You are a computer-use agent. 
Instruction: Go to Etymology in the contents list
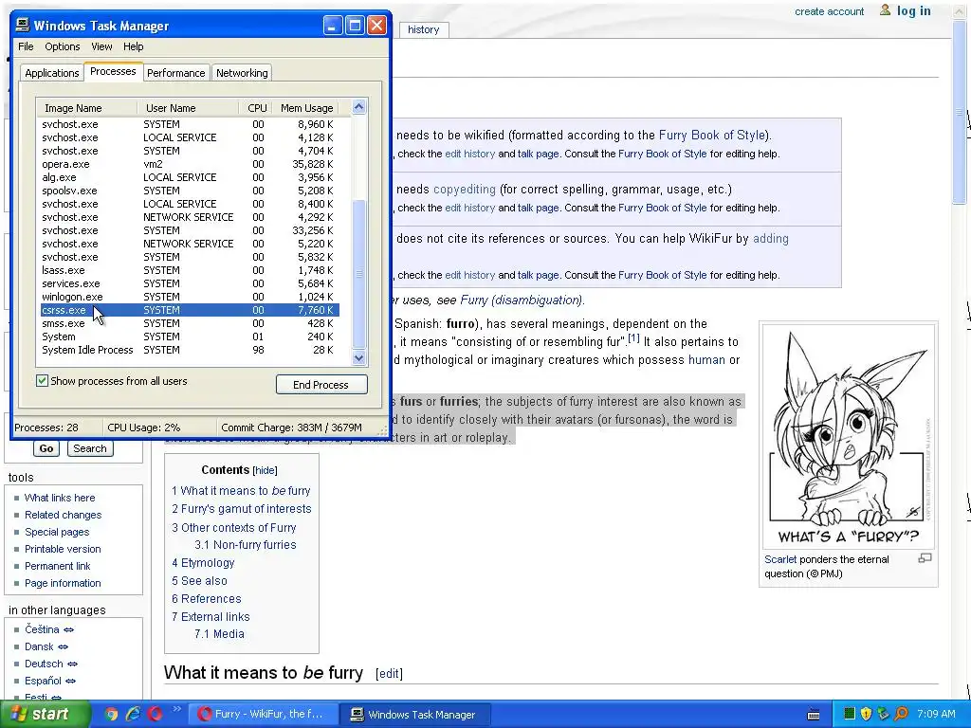tap(203, 563)
